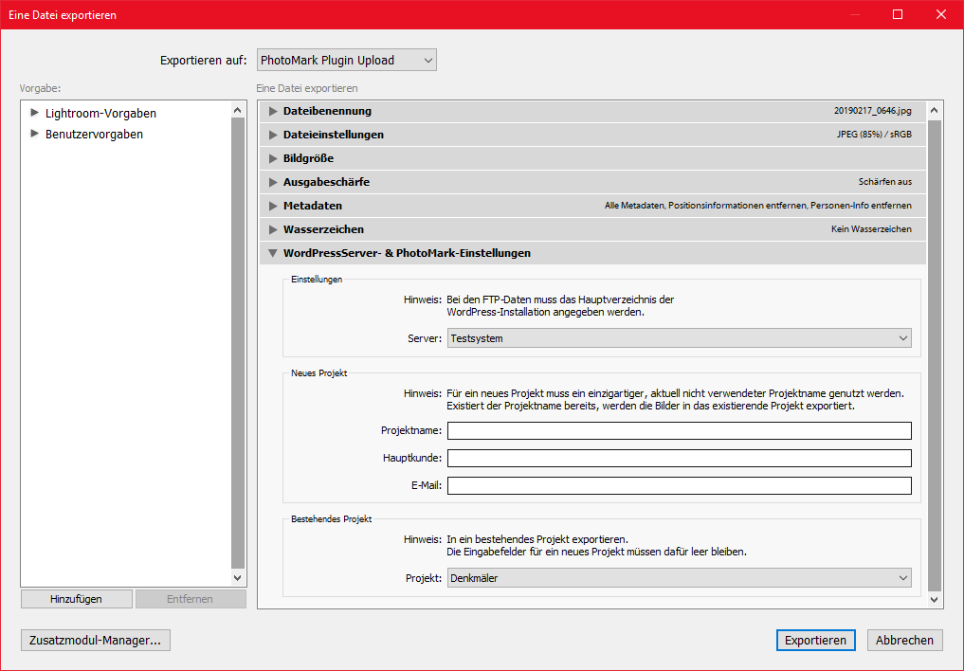Open the Zusatzmodul-Manager

click(95, 641)
